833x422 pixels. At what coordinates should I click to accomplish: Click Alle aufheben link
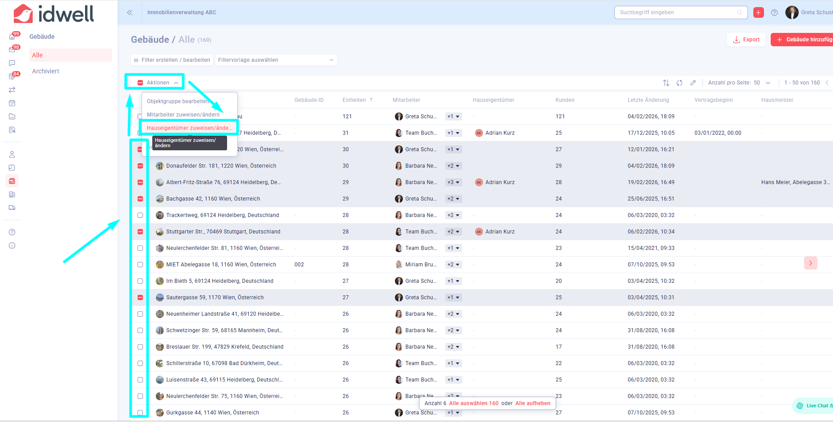click(x=532, y=403)
